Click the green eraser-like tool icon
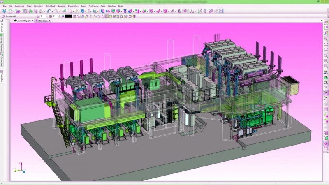Viewport: 329px width, 185px height. pyautogui.click(x=64, y=11)
